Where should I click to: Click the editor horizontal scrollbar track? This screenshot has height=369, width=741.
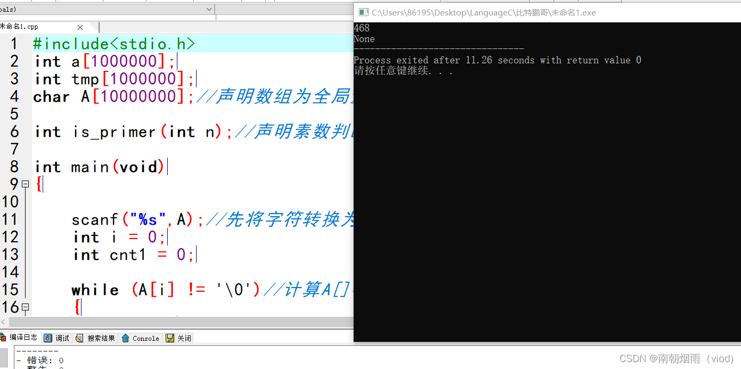click(x=181, y=322)
